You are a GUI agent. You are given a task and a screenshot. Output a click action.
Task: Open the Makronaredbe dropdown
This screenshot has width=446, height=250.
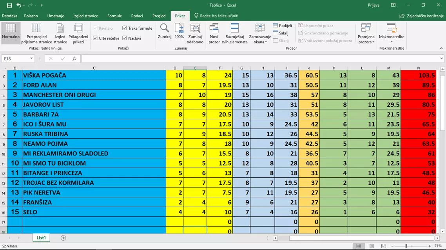(391, 33)
